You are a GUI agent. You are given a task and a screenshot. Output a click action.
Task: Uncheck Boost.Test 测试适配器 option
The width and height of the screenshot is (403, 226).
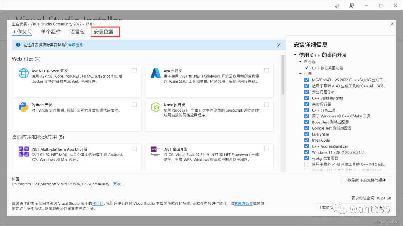click(x=307, y=122)
